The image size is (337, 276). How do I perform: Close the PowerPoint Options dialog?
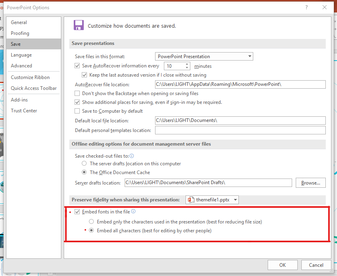coord(325,8)
